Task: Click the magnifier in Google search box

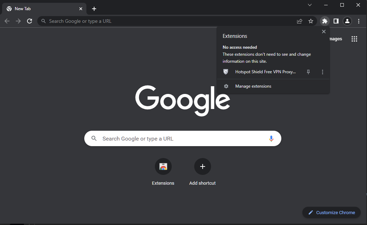Action: 94,138
